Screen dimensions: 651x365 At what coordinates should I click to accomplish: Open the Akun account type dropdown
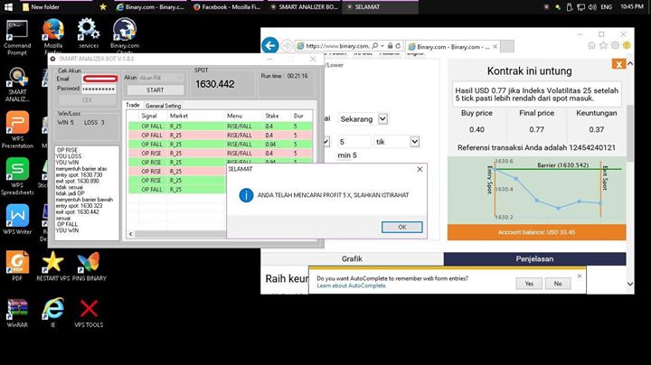(161, 78)
